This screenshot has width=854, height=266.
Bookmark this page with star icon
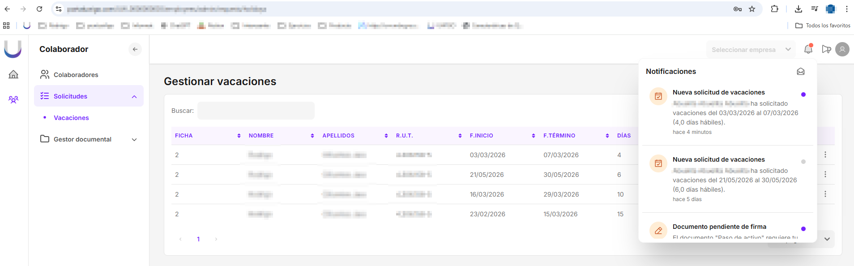[752, 9]
